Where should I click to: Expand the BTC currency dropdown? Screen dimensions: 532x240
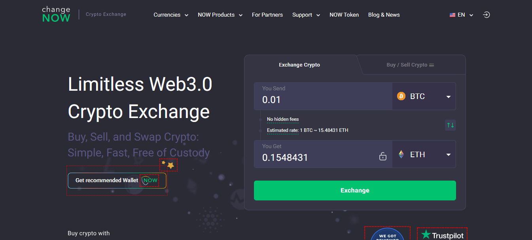[449, 97]
